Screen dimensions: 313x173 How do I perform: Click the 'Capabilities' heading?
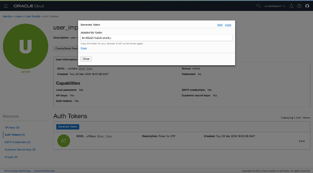point(68,83)
